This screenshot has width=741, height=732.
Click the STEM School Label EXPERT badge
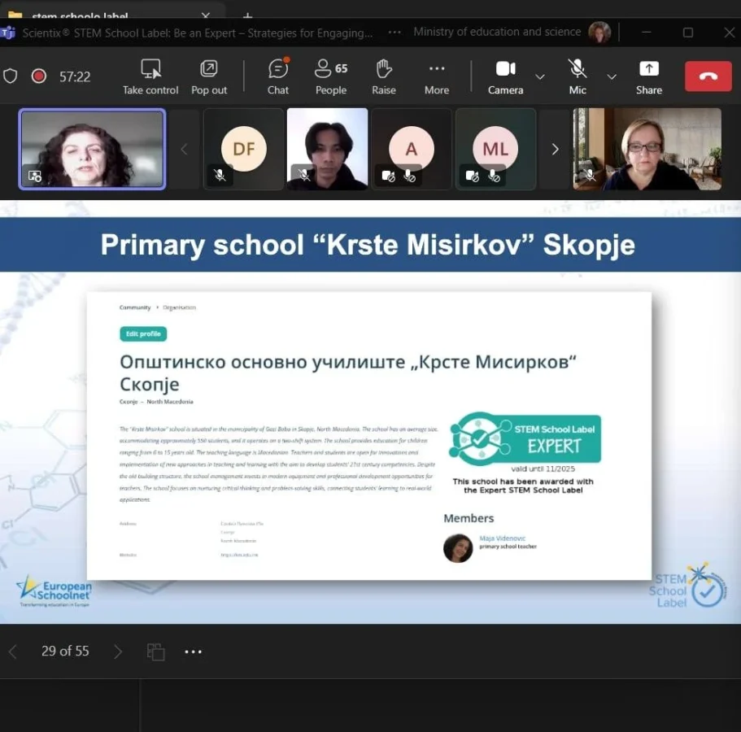525,438
